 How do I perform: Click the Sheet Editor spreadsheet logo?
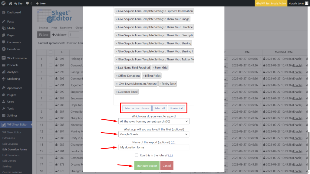[54, 17]
